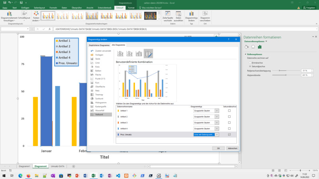Click the Abbrechen button
The image size is (319, 179).
232,148
